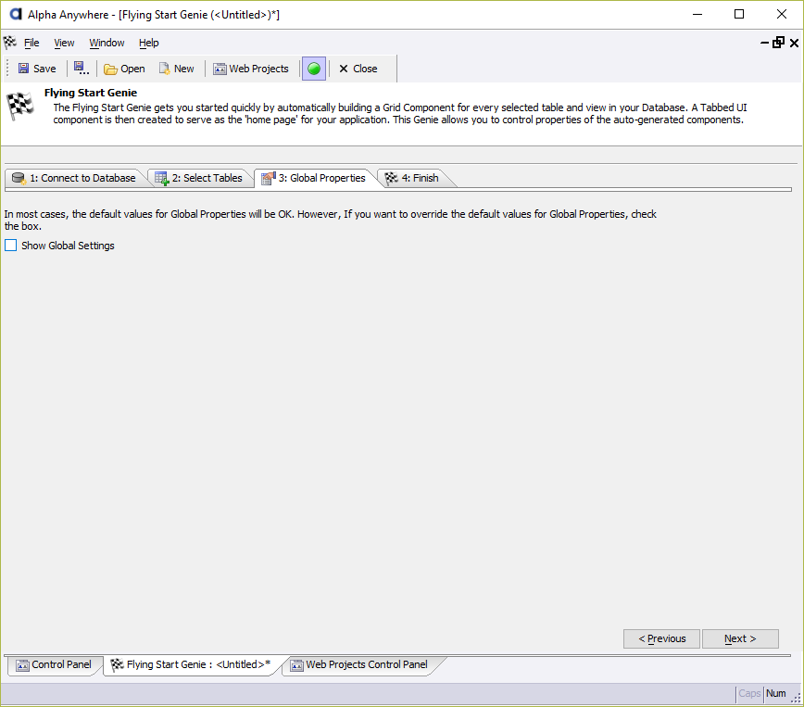Open the Web Projects Control Panel bottom tab
The height and width of the screenshot is (707, 804).
pyautogui.click(x=359, y=665)
